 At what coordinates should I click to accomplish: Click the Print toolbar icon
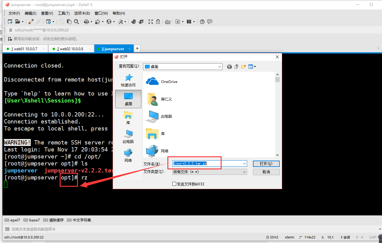pyautogui.click(x=86, y=22)
